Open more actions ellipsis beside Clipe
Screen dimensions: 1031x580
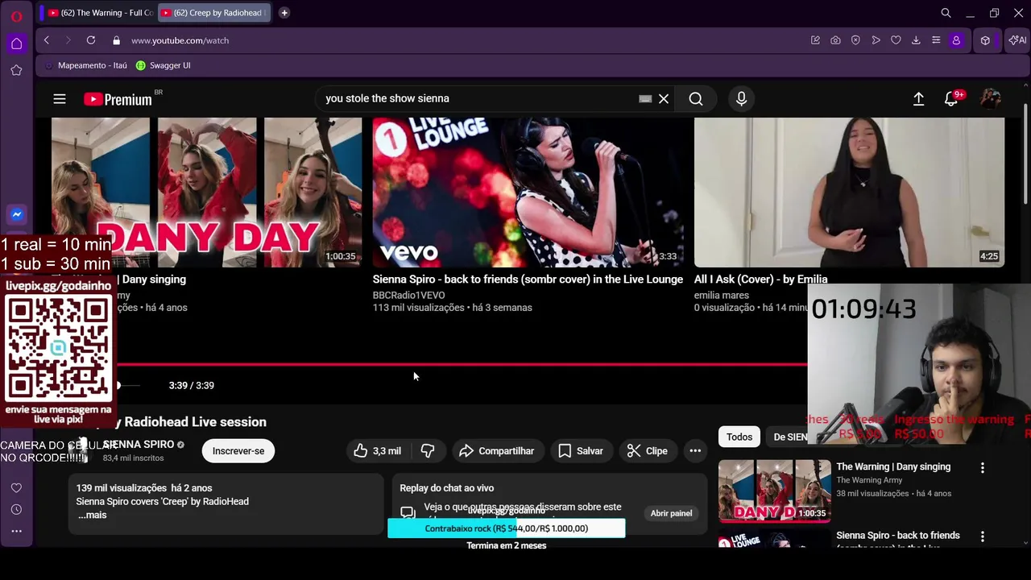pos(695,451)
